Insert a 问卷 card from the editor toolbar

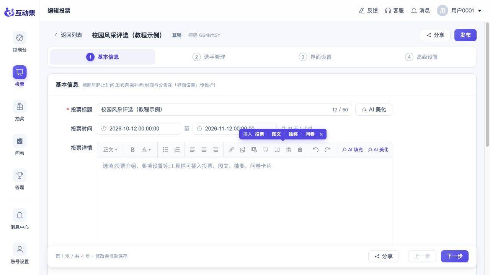300,150
